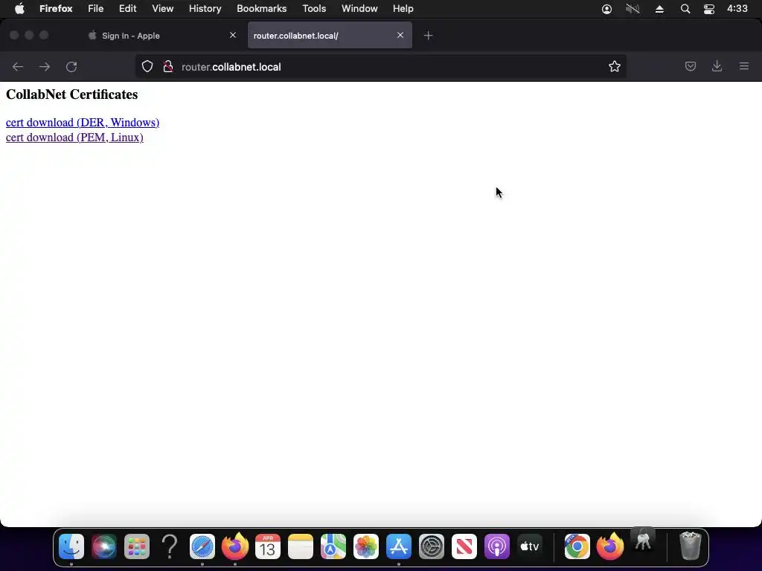
Task: Open the File menu
Action: [96, 9]
